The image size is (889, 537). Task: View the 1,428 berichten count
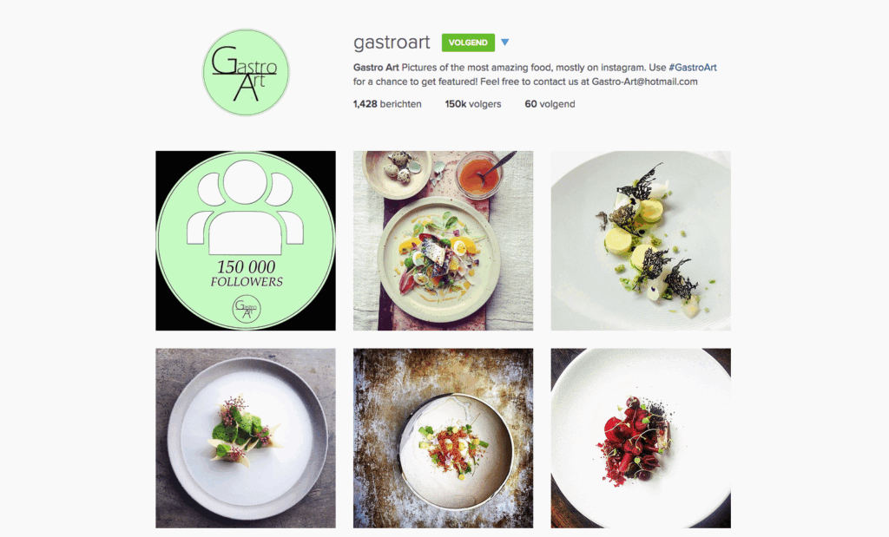point(386,104)
